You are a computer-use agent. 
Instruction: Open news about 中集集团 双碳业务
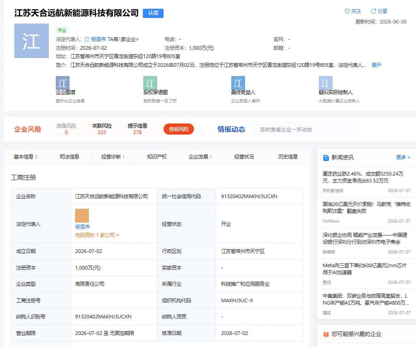point(366,299)
